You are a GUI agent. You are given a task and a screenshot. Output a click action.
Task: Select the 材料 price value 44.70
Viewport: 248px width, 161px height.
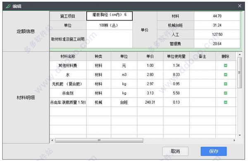pyautogui.click(x=217, y=16)
